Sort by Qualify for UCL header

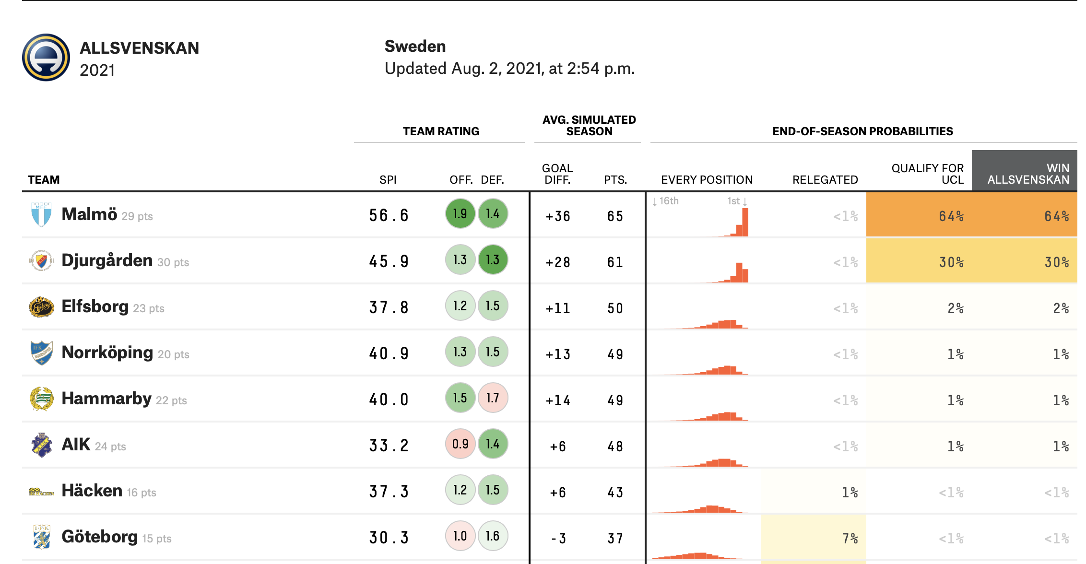coord(927,174)
